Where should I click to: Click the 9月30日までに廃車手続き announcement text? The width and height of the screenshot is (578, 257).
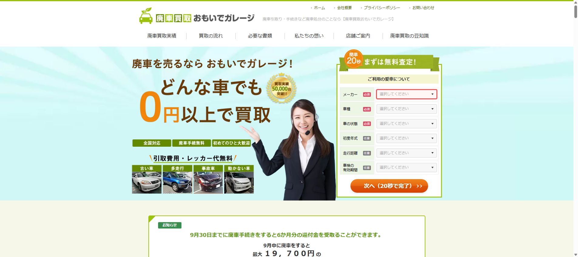point(286,235)
